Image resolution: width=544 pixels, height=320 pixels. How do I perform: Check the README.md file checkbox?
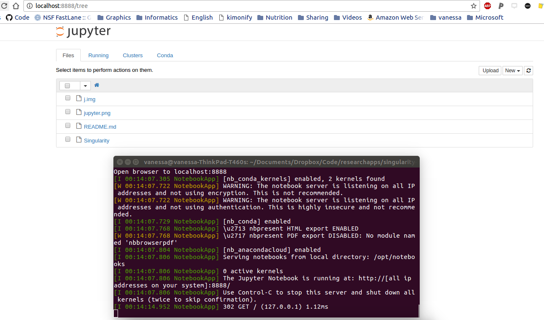coord(67,125)
